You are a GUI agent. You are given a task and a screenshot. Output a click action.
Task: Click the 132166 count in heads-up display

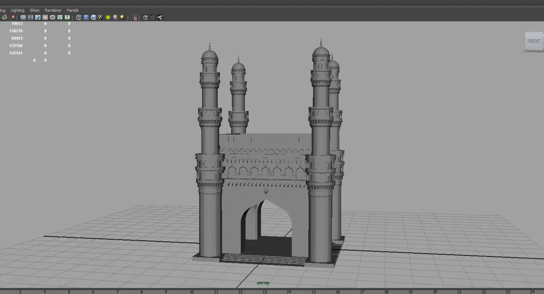pyautogui.click(x=16, y=45)
